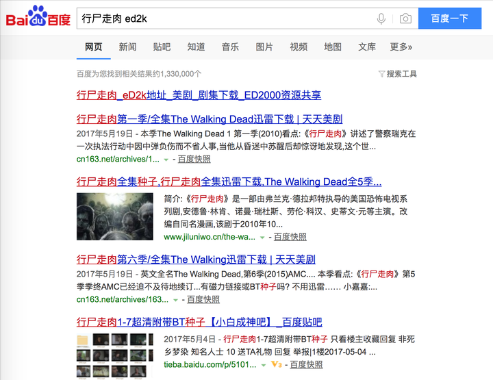This screenshot has height=380, width=493.
Task: Click the tieba.baidu.com/p/5101... URL
Action: [x=210, y=364]
